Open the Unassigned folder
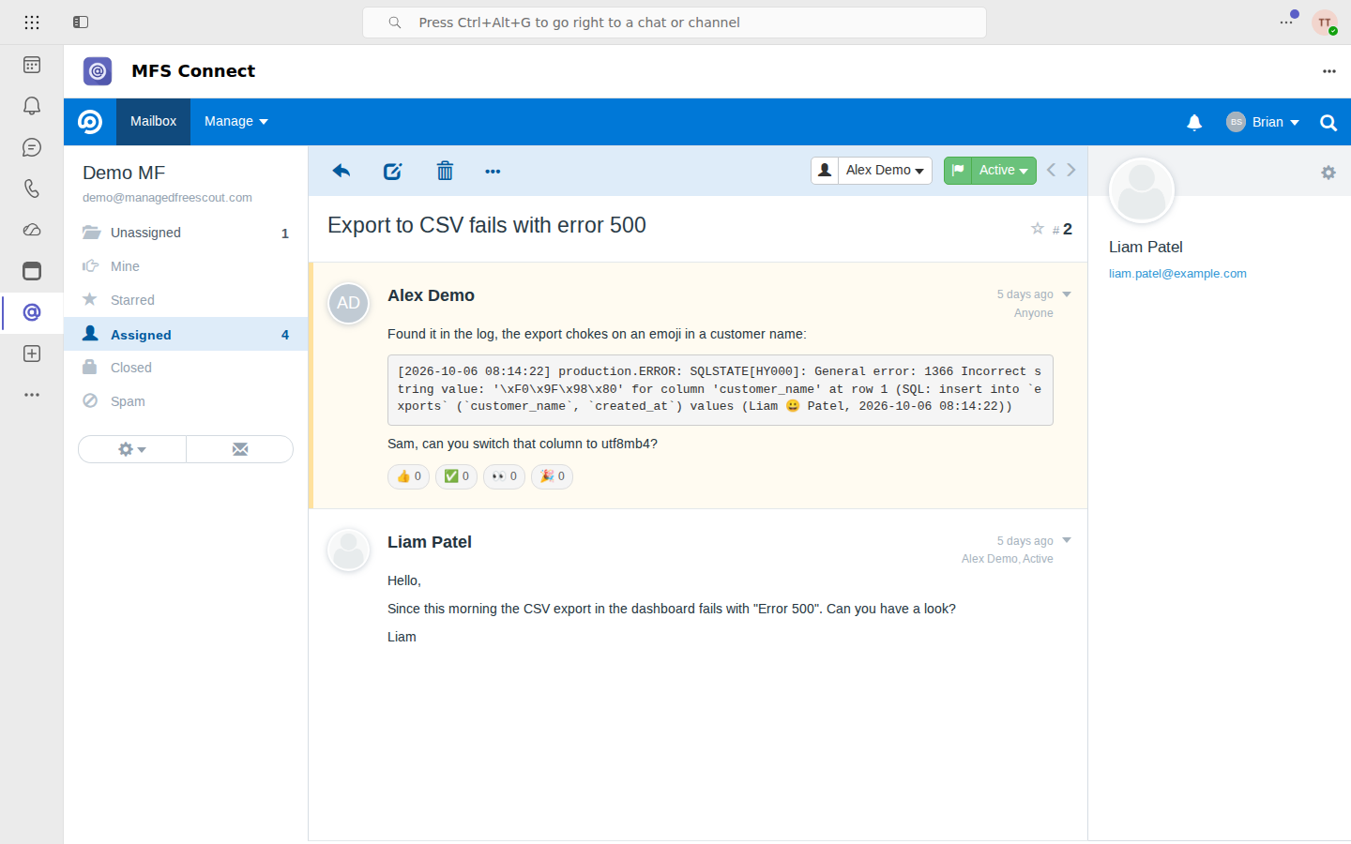The width and height of the screenshot is (1351, 844). pyautogui.click(x=186, y=233)
